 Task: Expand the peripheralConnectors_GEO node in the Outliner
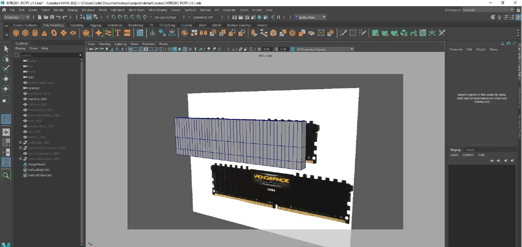click(x=21, y=148)
